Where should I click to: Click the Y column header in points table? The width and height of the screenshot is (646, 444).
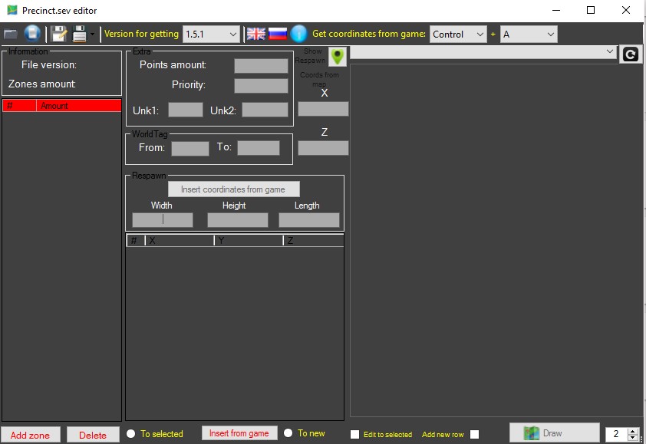click(x=249, y=241)
